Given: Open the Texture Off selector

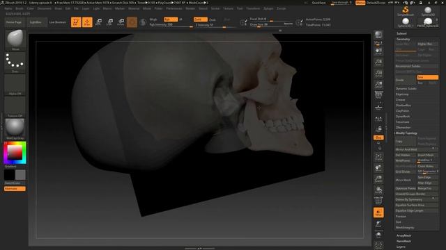Looking at the screenshot, I should [x=15, y=107].
